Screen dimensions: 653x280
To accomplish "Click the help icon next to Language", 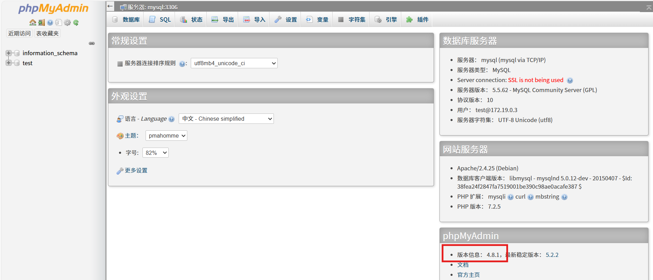I will click(171, 119).
